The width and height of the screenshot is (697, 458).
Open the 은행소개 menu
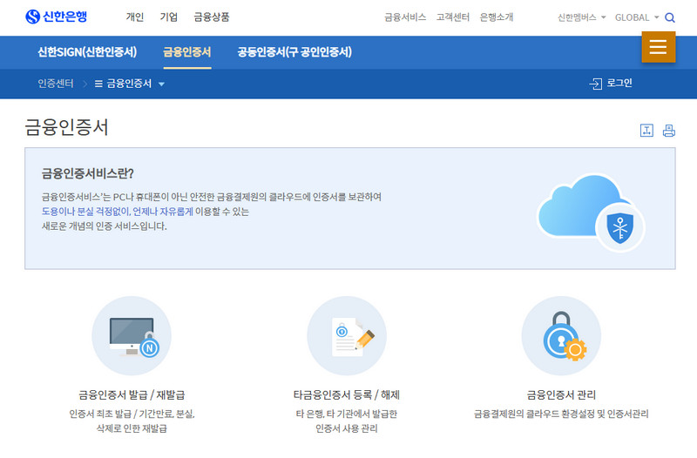496,17
